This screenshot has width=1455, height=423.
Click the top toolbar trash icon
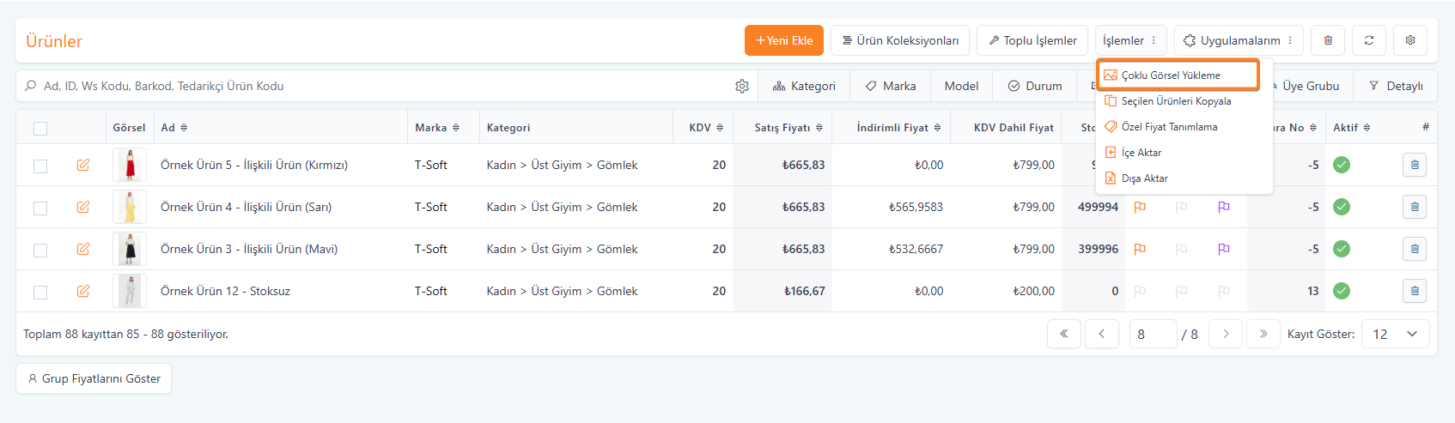click(x=1328, y=40)
